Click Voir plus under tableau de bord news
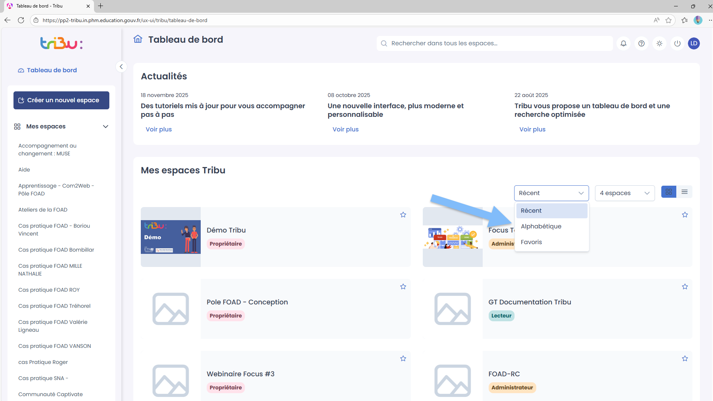 (533, 130)
